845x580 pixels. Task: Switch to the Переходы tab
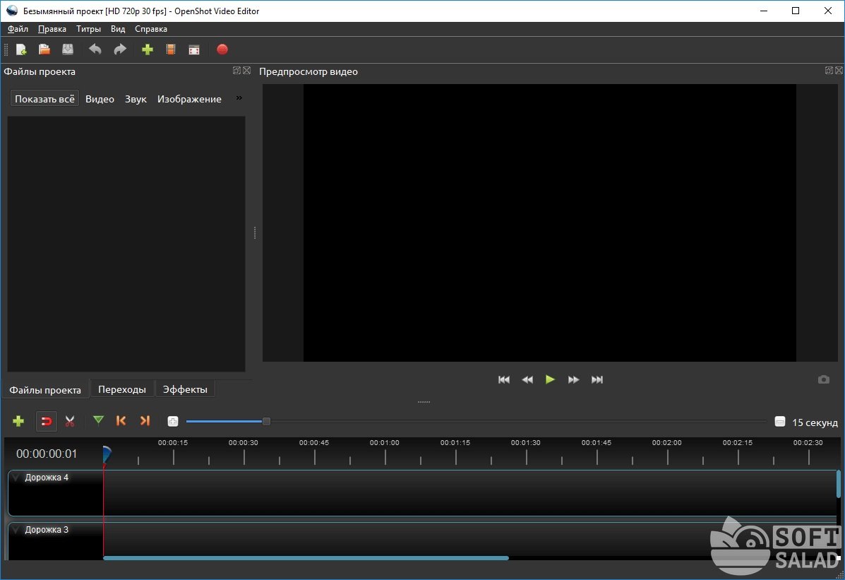122,389
